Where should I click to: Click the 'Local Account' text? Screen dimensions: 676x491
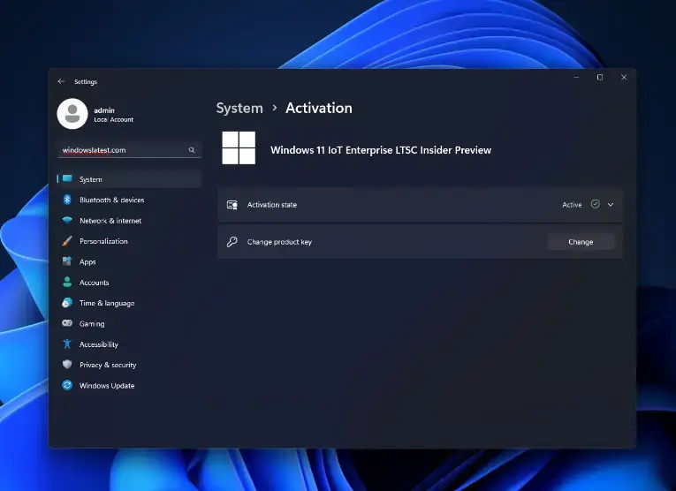(113, 120)
